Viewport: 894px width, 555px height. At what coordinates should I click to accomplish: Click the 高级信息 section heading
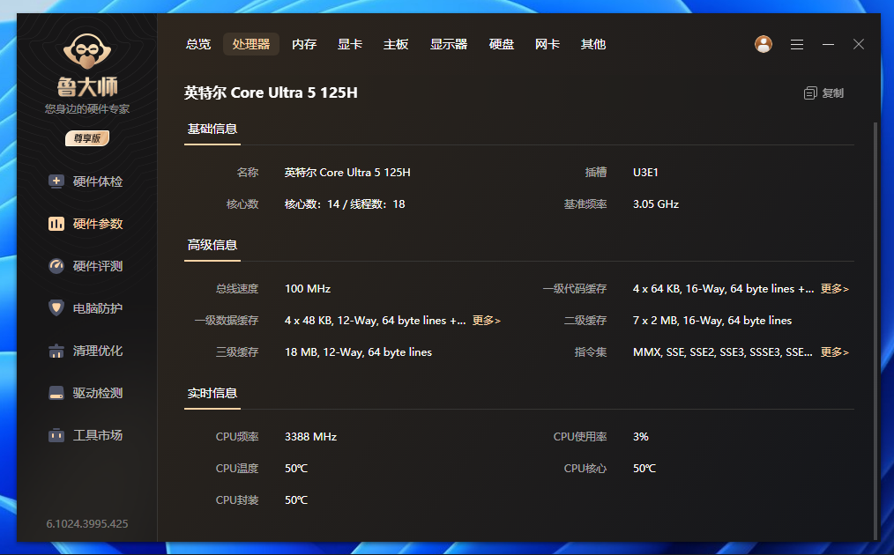point(212,245)
